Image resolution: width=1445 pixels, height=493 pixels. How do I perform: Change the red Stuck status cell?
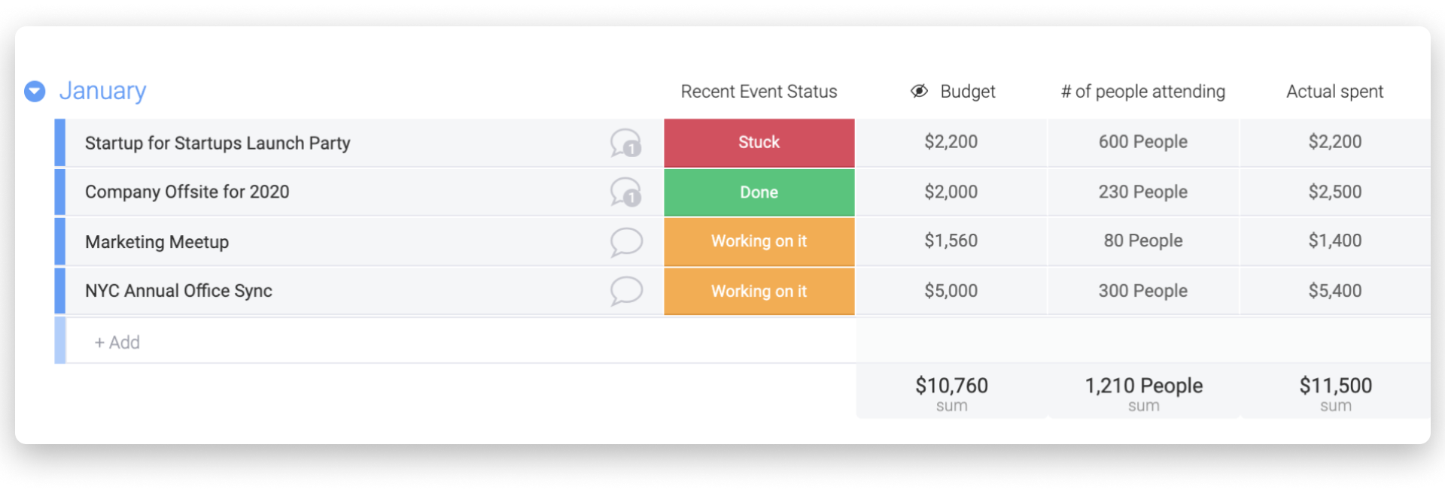point(759,142)
